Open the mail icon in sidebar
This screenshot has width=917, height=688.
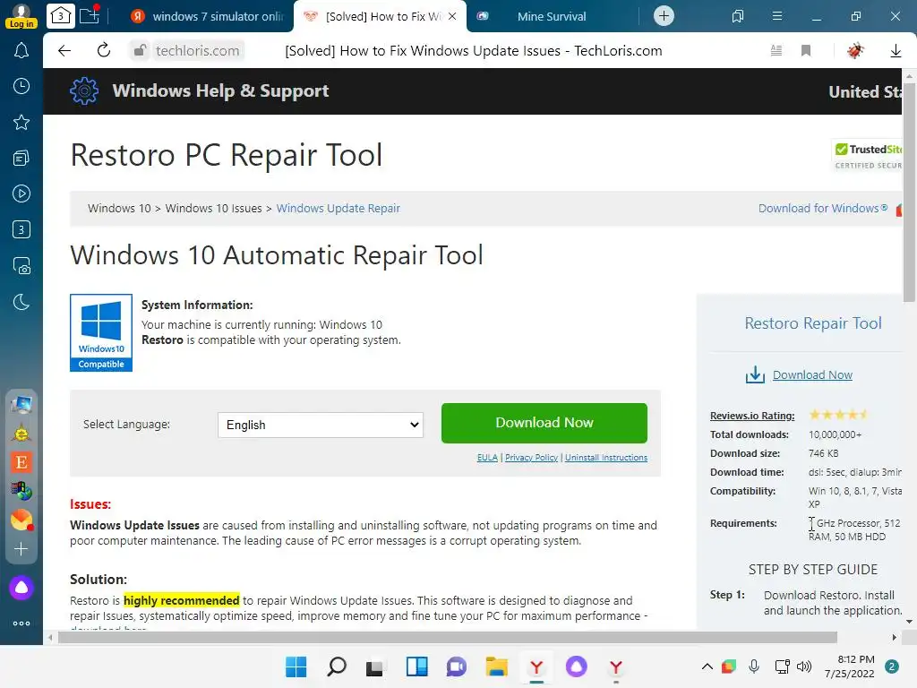click(21, 520)
